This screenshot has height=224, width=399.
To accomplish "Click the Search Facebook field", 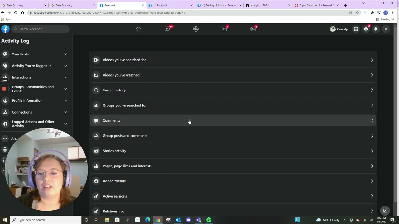I will (x=40, y=29).
